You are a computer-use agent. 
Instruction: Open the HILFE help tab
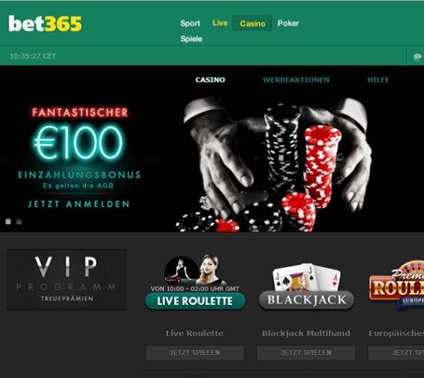(x=379, y=79)
